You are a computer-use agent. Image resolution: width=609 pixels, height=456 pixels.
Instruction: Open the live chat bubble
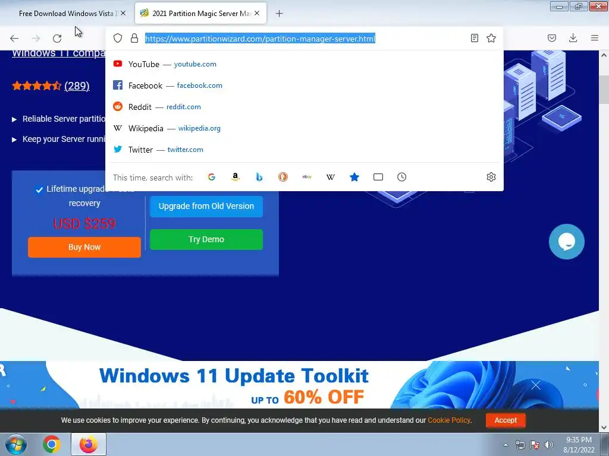567,242
